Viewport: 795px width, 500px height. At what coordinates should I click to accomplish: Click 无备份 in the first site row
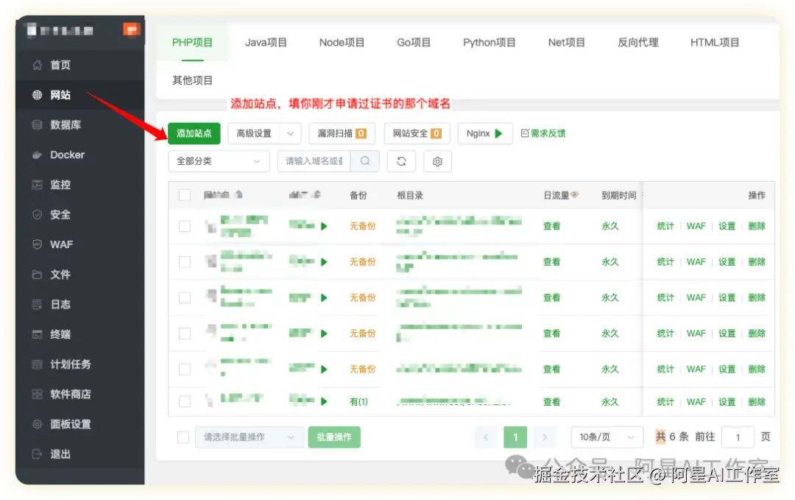coord(362,226)
